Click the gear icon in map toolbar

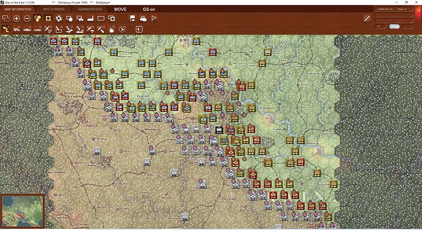pos(58,18)
